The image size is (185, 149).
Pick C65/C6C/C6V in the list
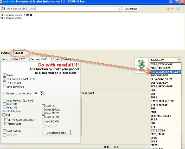coord(166,83)
